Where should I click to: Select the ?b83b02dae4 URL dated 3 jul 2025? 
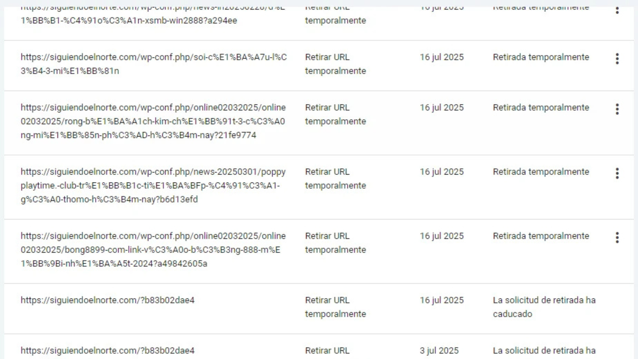click(x=108, y=350)
